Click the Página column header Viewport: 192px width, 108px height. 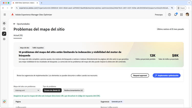pyautogui.click(x=18, y=102)
